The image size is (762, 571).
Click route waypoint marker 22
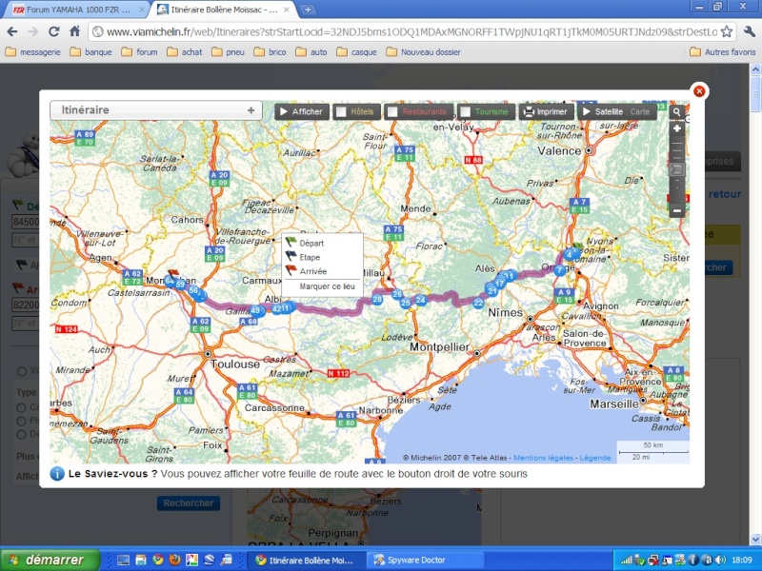[x=478, y=303]
